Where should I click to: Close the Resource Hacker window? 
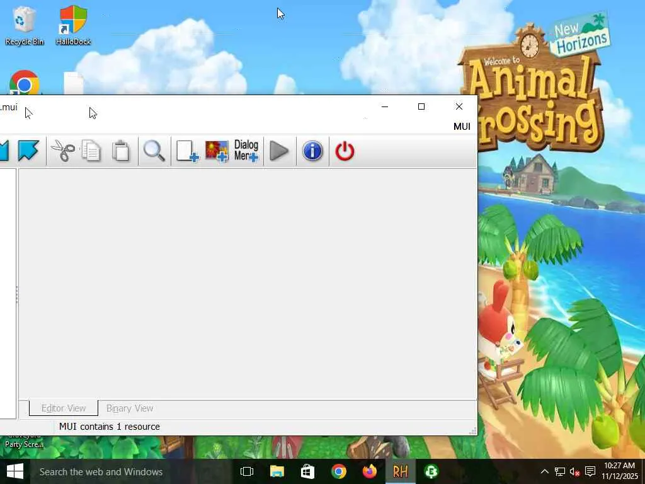459,107
